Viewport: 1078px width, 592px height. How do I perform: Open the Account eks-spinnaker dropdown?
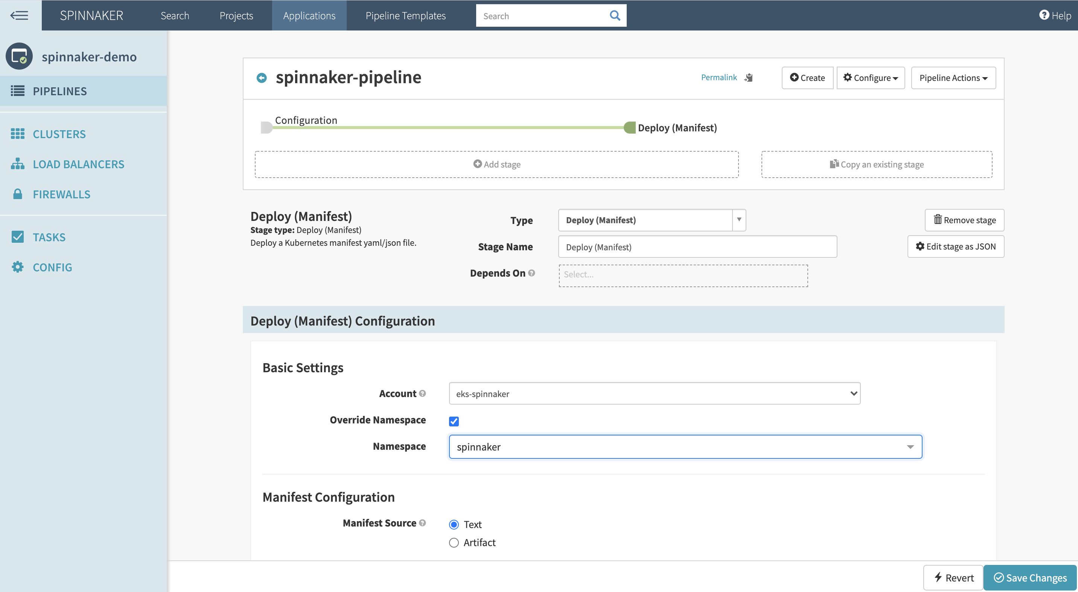tap(654, 393)
